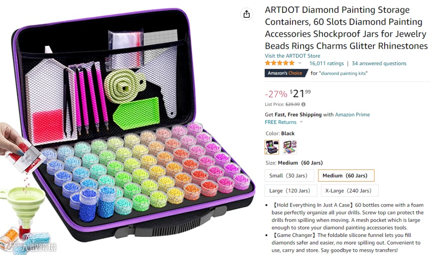Click the Amazon's Choice badge
Screen dimensions: 435x255
286,73
